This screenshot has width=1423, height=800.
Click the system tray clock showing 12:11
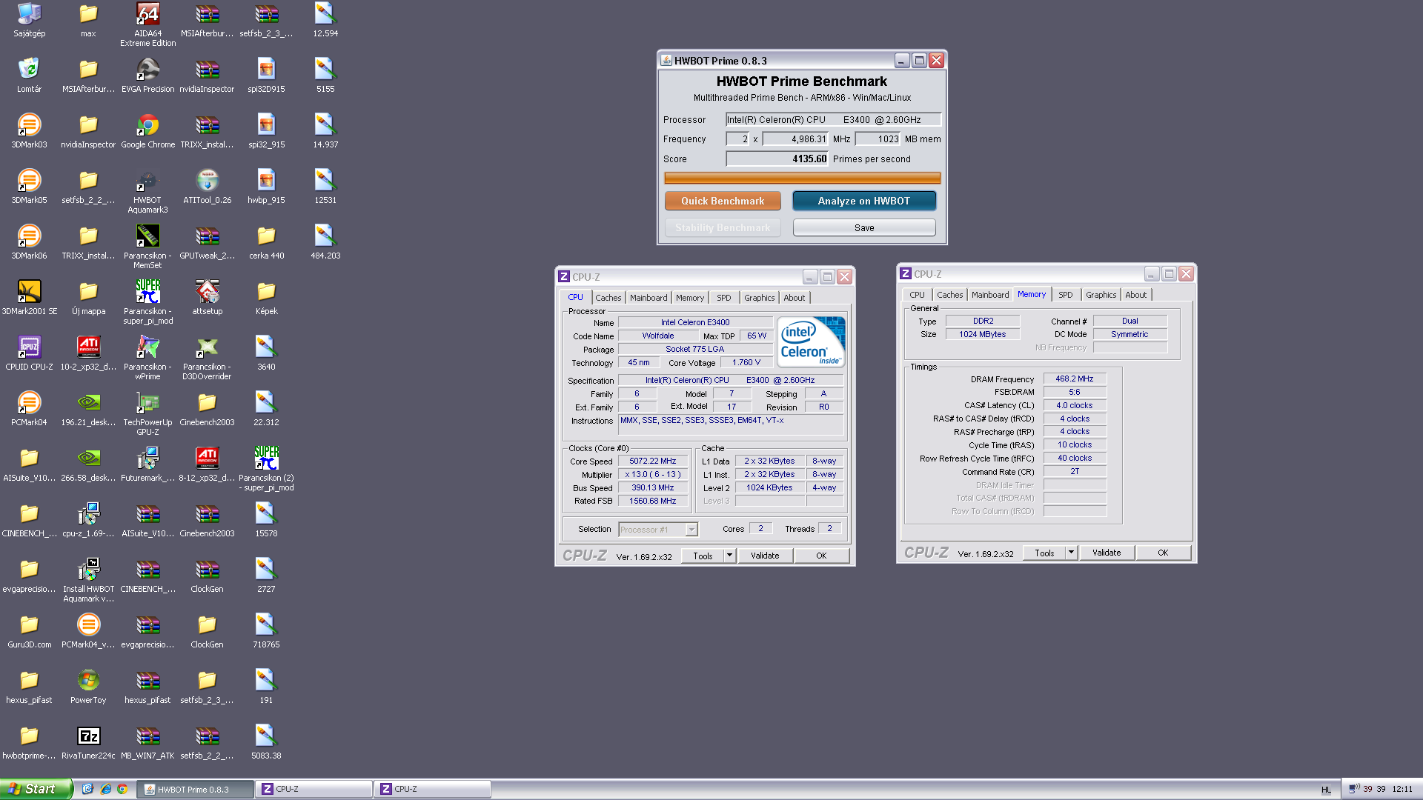tap(1402, 789)
